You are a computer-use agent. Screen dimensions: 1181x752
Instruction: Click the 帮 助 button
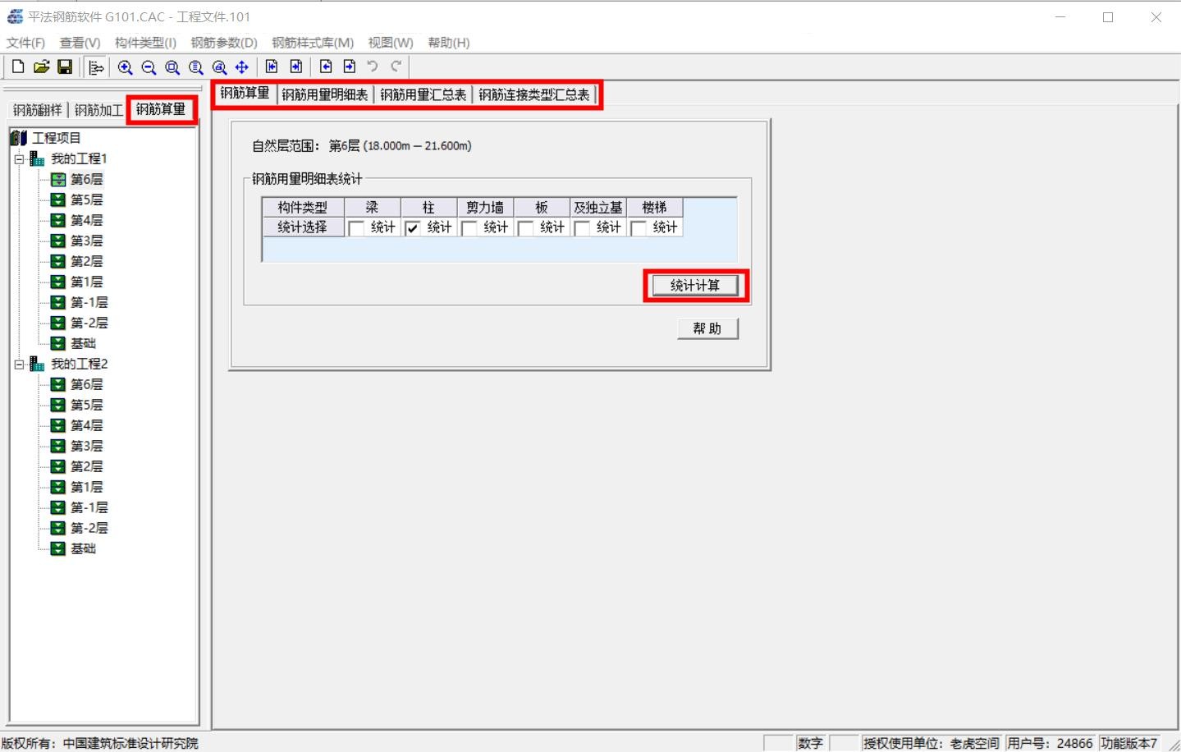click(707, 328)
